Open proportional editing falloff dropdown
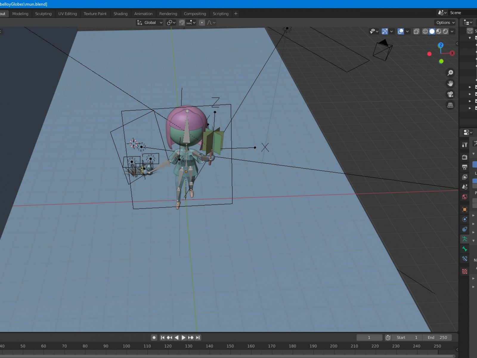The height and width of the screenshot is (358, 477). tap(211, 23)
